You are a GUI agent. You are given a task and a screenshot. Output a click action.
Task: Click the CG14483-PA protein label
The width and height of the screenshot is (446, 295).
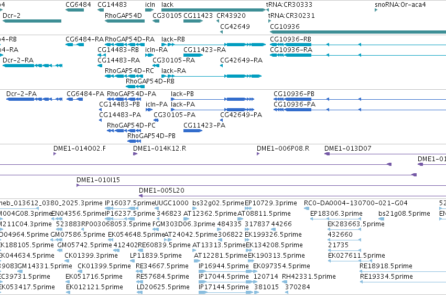coord(119,115)
